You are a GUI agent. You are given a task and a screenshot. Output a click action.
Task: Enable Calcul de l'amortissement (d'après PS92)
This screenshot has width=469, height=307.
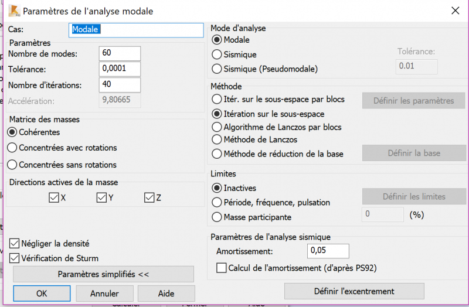(x=222, y=268)
